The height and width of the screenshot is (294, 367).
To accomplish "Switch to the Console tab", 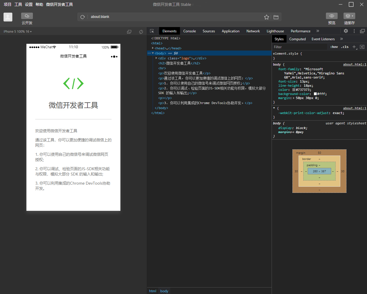I will coord(189,31).
